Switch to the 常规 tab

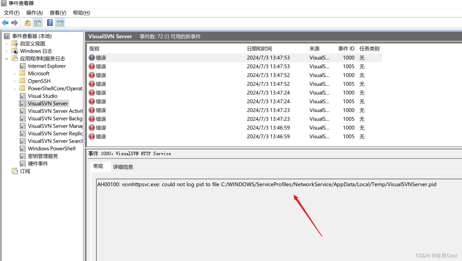point(98,166)
